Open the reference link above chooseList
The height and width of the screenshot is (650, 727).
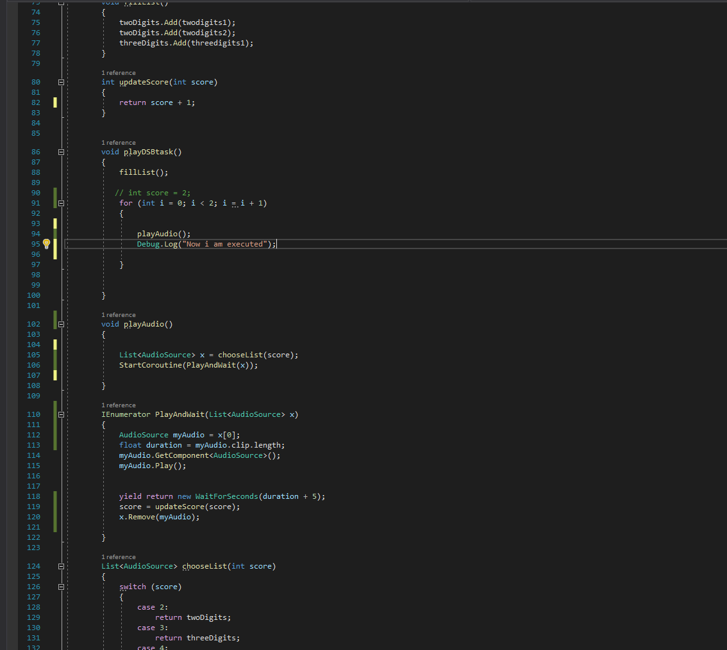[119, 557]
